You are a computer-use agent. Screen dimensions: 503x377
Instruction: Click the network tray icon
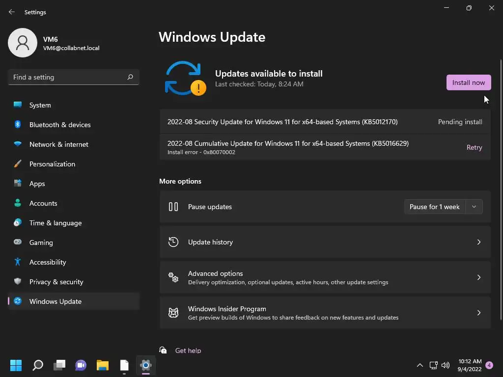point(433,365)
